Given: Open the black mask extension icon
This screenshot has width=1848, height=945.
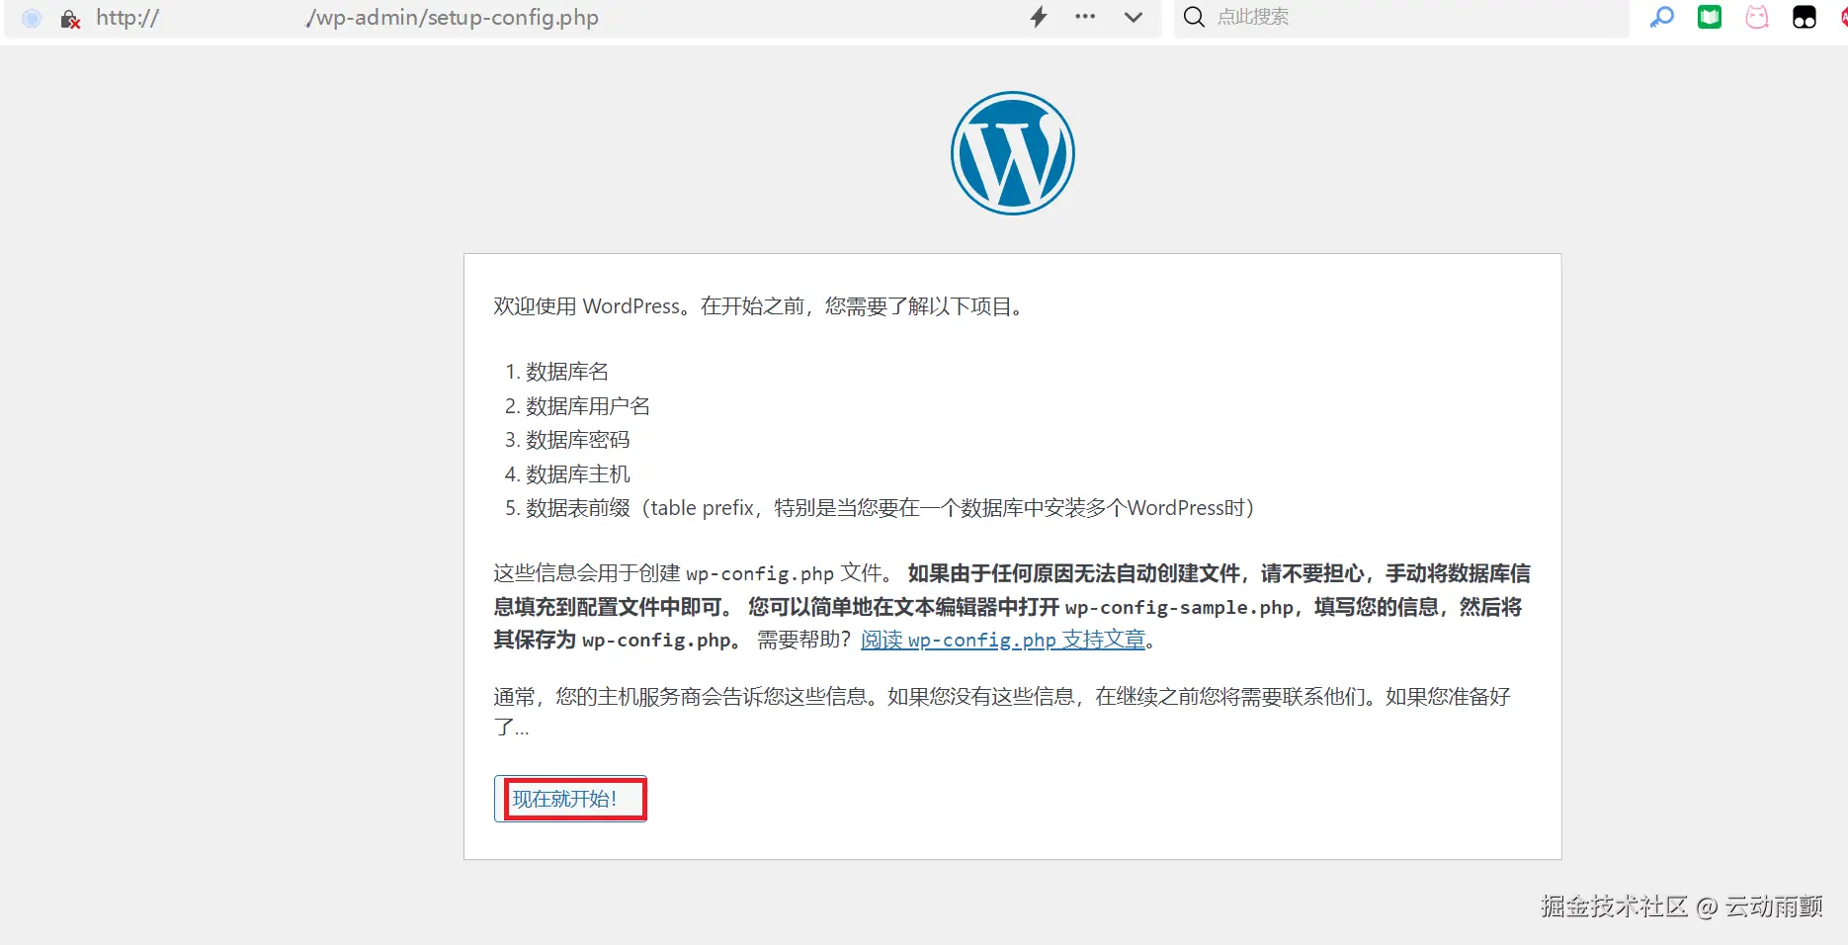Looking at the screenshot, I should click(1805, 17).
